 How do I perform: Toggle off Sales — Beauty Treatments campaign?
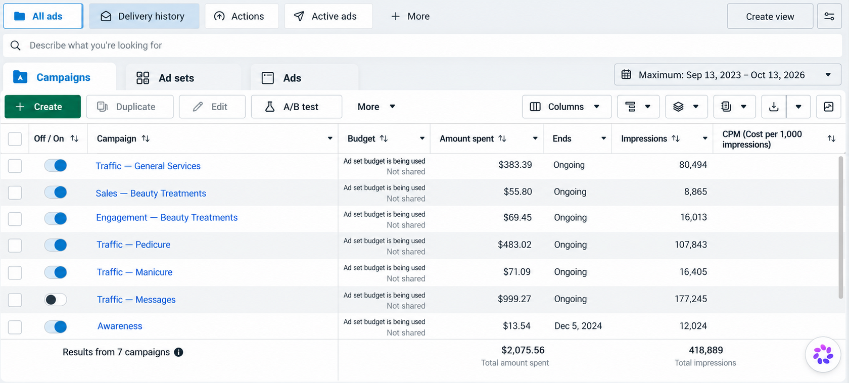[56, 192]
